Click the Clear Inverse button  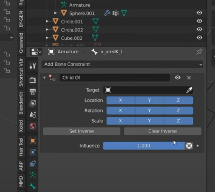coord(163,131)
